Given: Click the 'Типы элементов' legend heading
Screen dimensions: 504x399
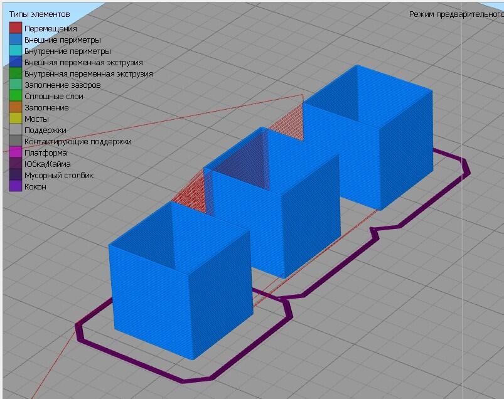Looking at the screenshot, I should (x=39, y=14).
